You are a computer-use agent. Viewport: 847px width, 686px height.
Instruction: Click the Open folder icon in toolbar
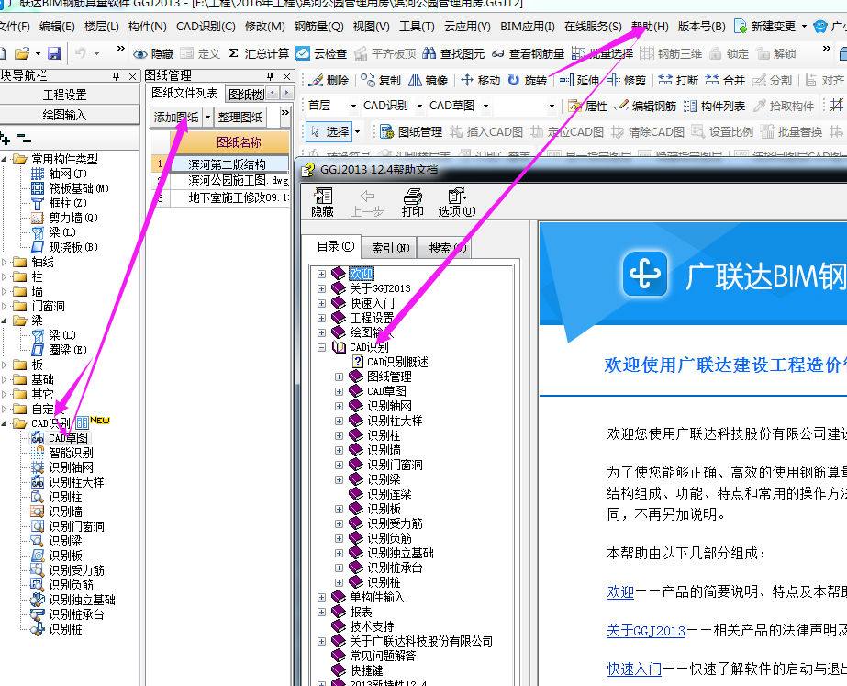(22, 53)
